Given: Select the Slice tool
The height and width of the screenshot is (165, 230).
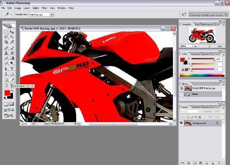Looking at the screenshot, I should [12, 42].
